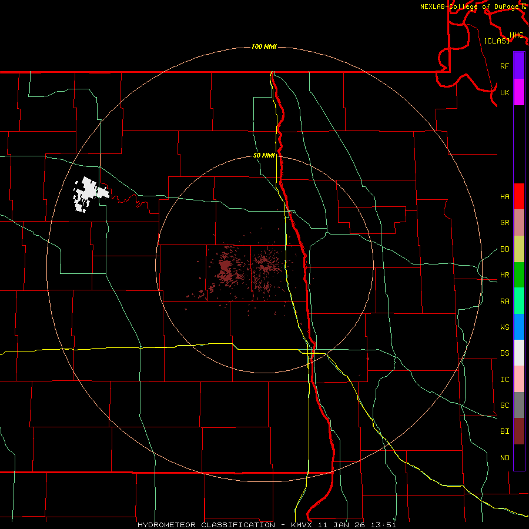Click the HR green legend swatch
Screen dimensions: 529x529
point(519,275)
